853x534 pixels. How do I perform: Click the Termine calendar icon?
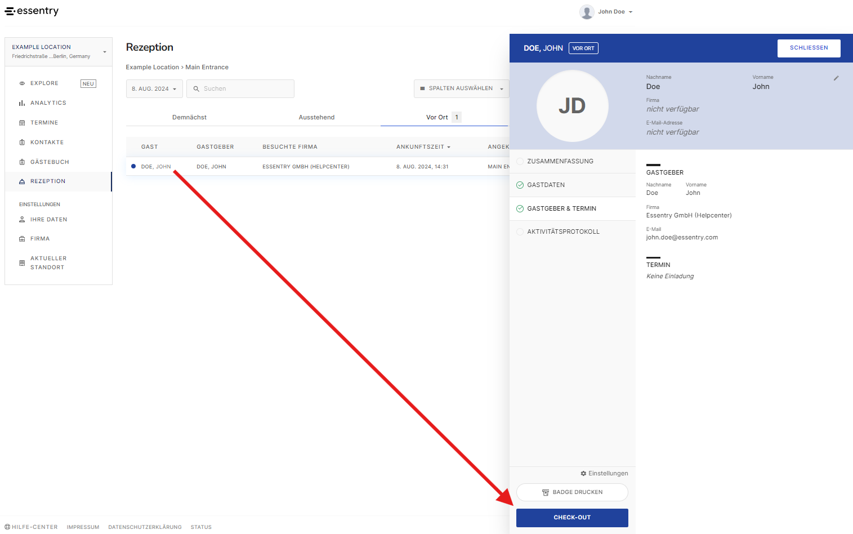point(22,123)
